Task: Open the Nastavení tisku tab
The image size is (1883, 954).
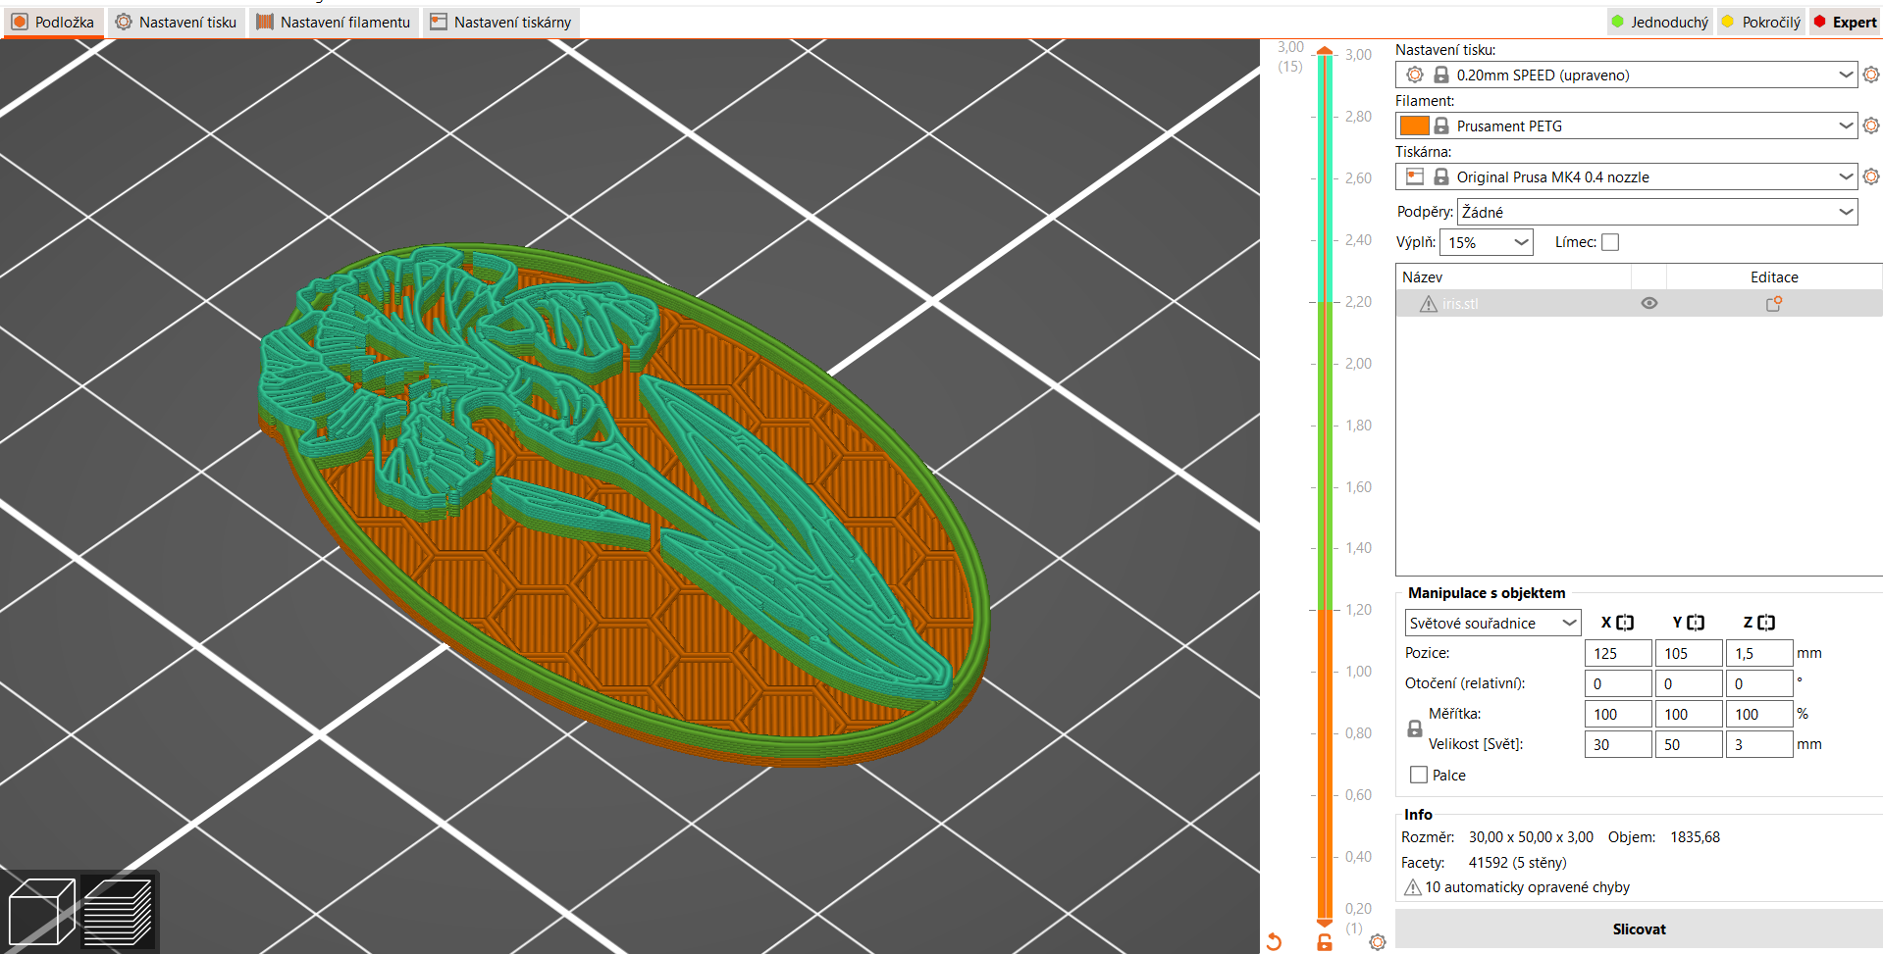Action: (176, 22)
